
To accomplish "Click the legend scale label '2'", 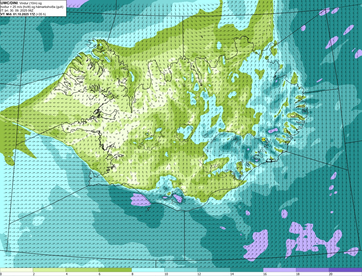I will click(x=34, y=274).
